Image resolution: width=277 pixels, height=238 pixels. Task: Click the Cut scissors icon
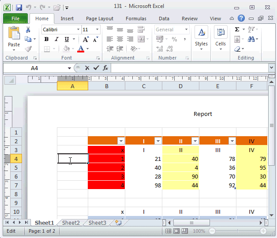(x=28, y=30)
